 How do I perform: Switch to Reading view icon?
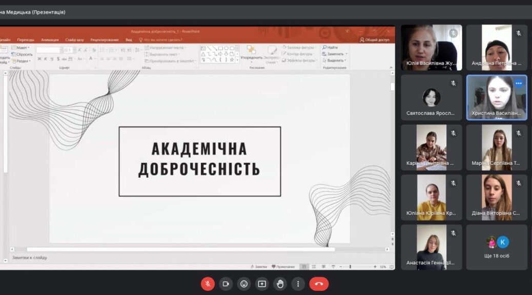[323, 267]
